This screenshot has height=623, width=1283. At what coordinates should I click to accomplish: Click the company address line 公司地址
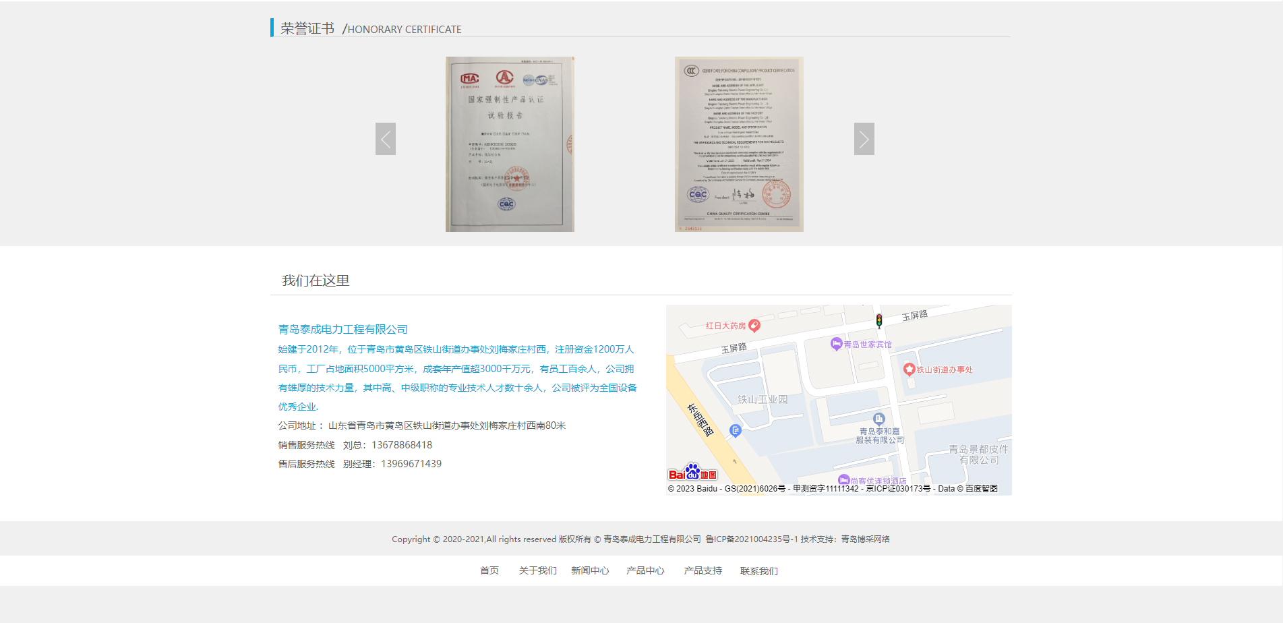coord(422,425)
